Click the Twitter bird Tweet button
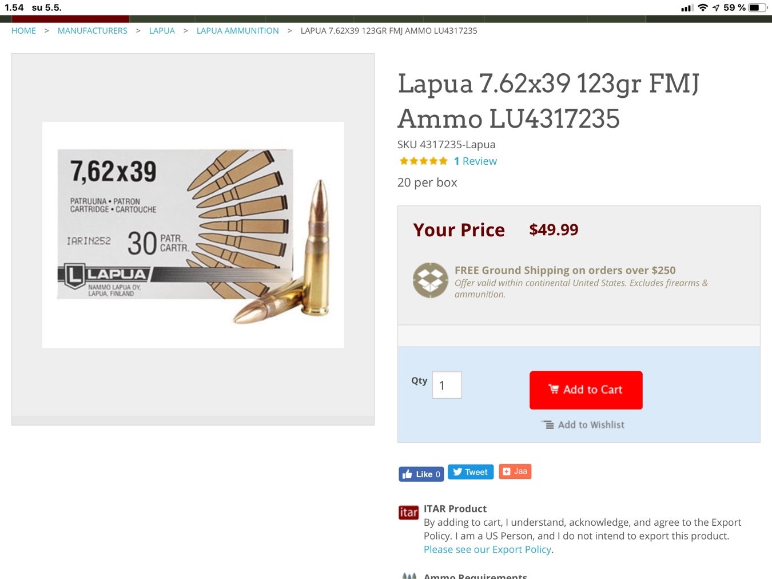Viewport: 772px width, 579px height. click(471, 472)
